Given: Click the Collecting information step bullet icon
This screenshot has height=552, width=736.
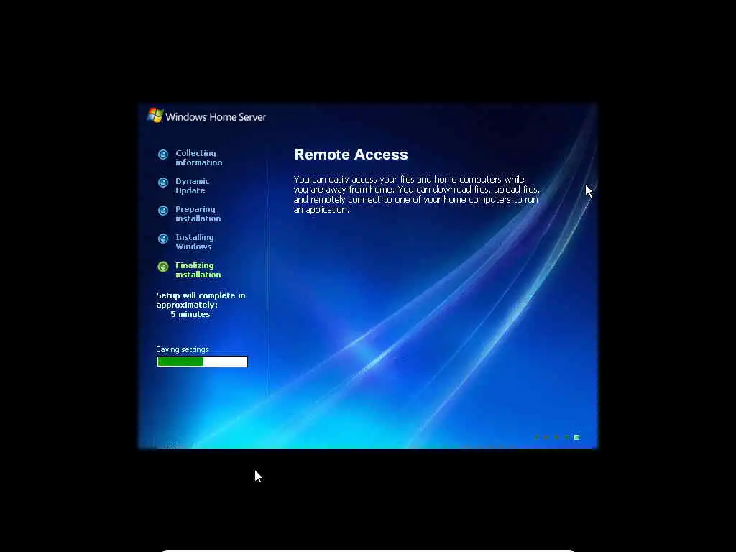Looking at the screenshot, I should click(x=163, y=155).
